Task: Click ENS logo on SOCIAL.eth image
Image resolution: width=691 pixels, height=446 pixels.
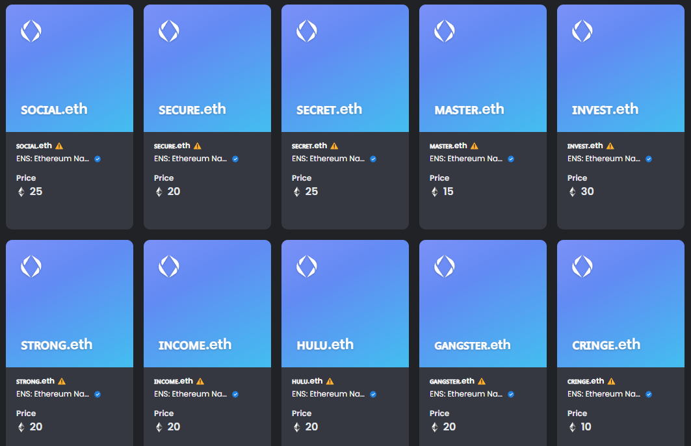Action: click(x=31, y=31)
